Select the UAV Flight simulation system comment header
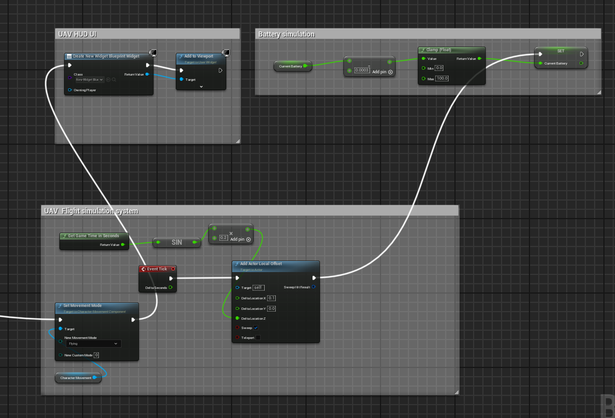 click(x=91, y=210)
